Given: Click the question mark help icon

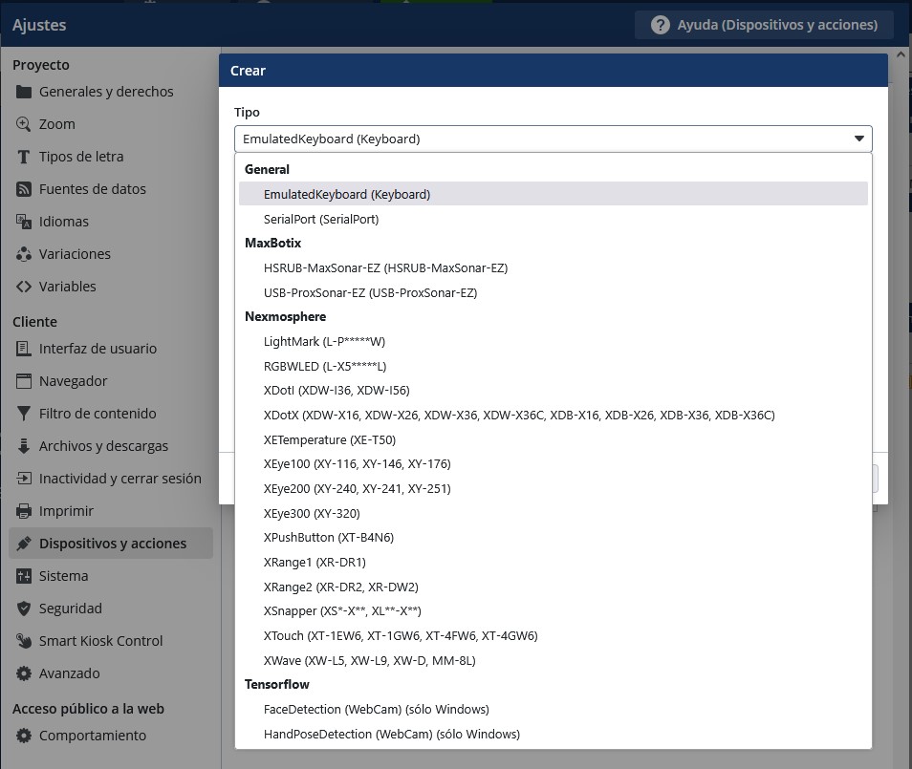Looking at the screenshot, I should point(660,25).
